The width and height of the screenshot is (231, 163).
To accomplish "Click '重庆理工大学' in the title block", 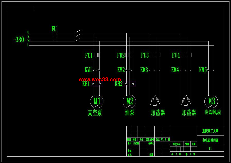I will click(210, 131).
